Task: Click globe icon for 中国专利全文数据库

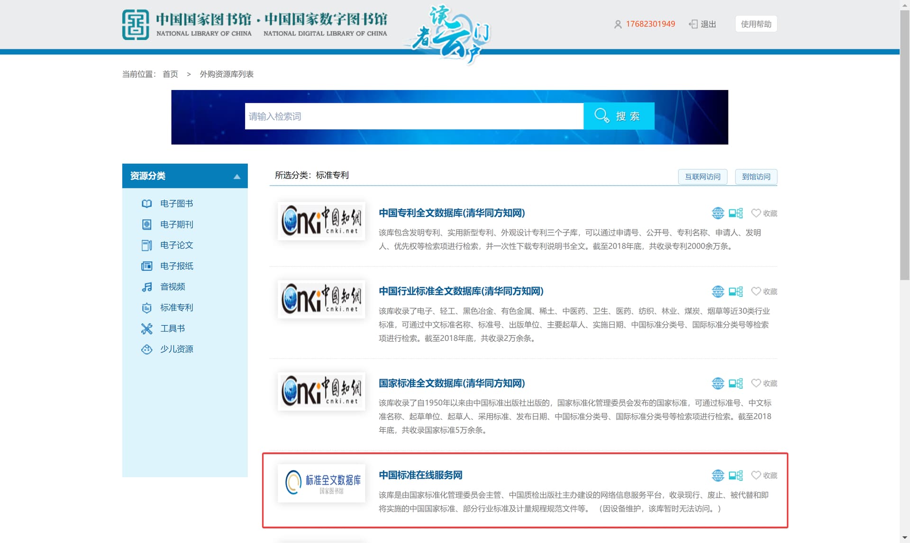Action: click(x=718, y=214)
